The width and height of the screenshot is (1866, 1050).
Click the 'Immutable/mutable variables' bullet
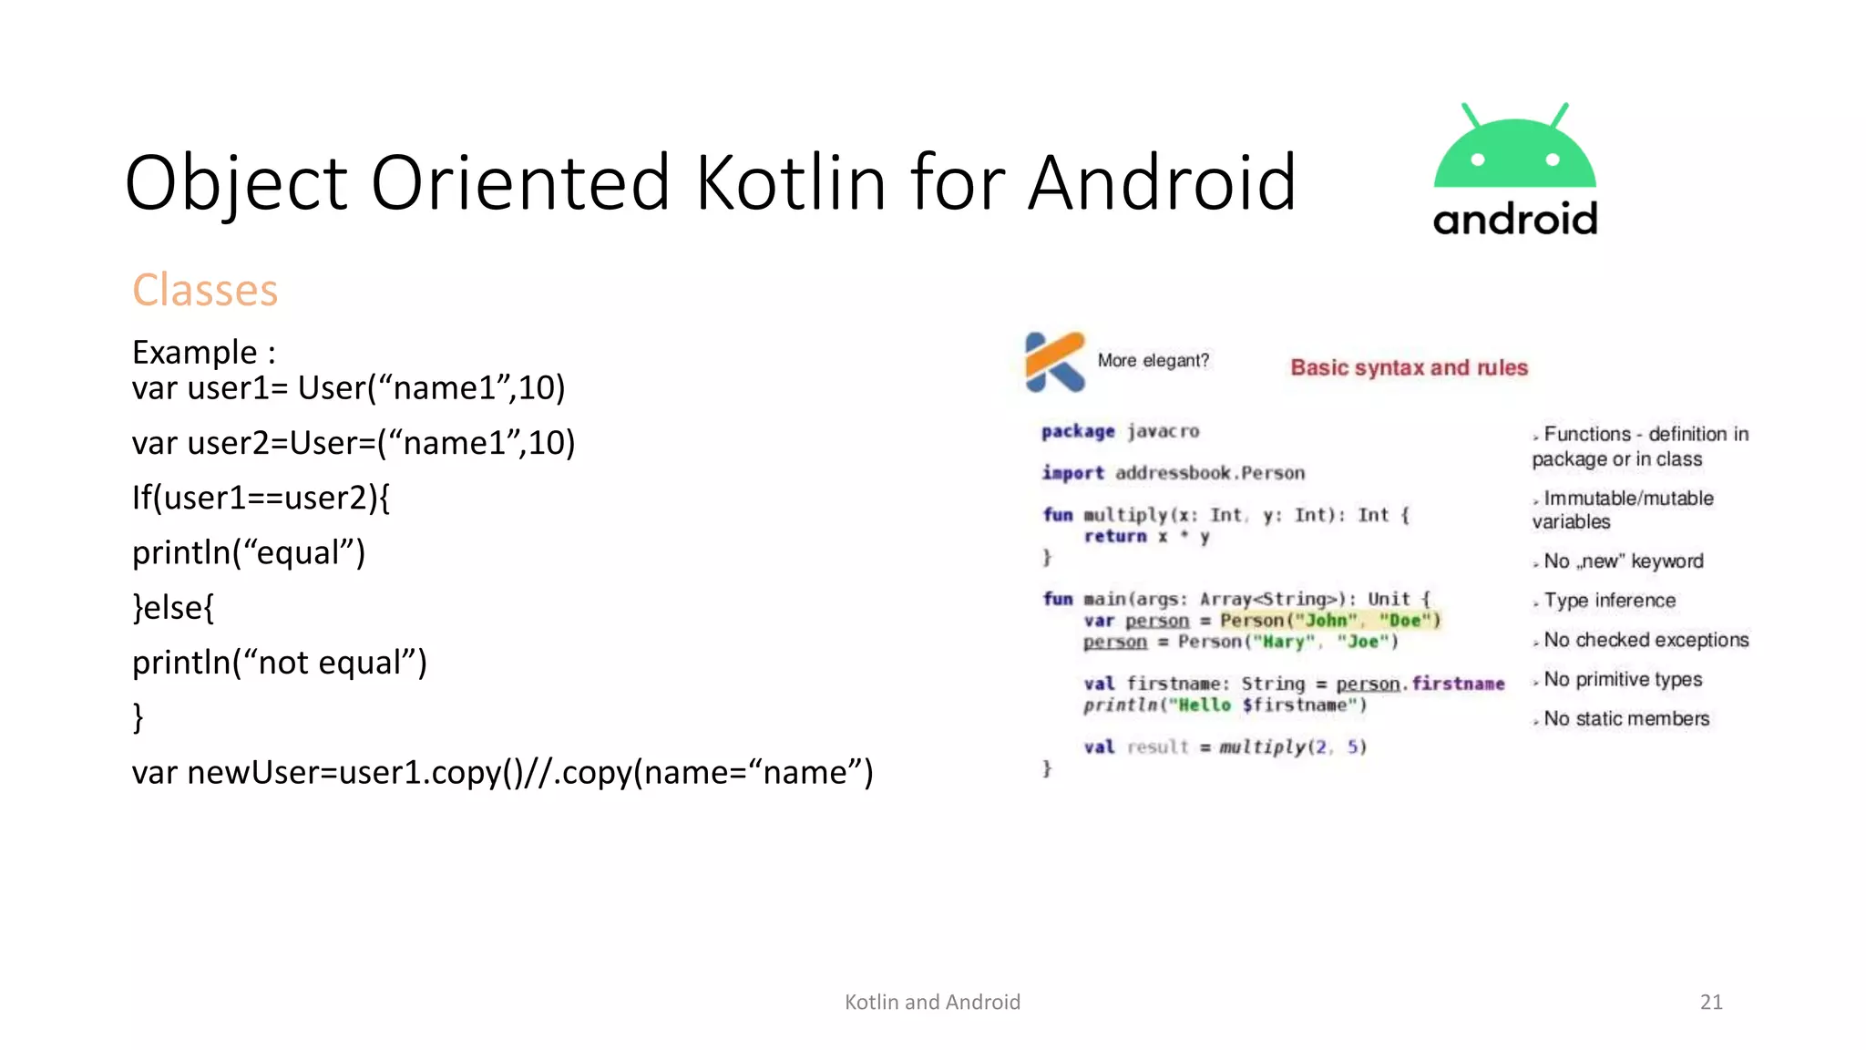pyautogui.click(x=1622, y=510)
